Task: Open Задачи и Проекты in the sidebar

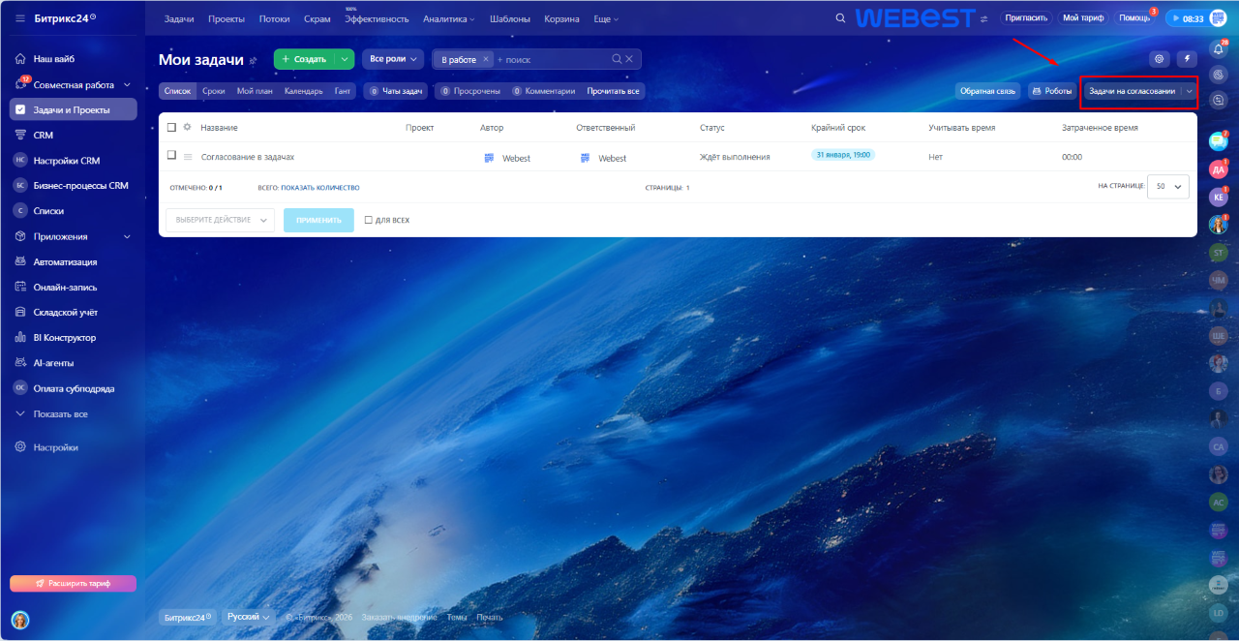Action: (73, 109)
